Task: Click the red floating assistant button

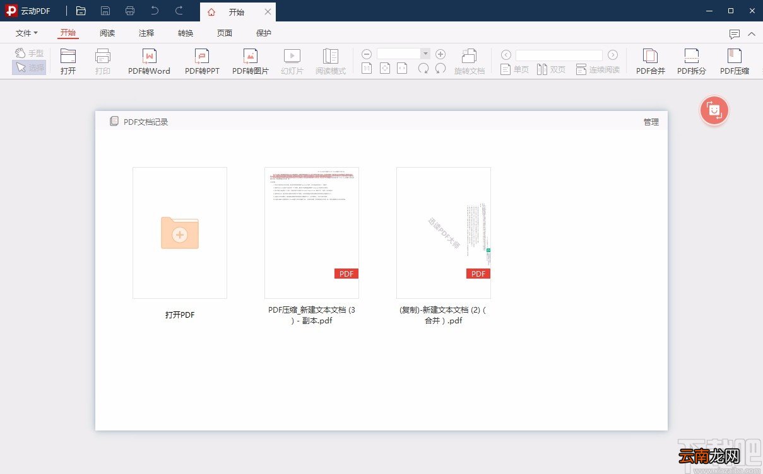Action: click(x=714, y=110)
